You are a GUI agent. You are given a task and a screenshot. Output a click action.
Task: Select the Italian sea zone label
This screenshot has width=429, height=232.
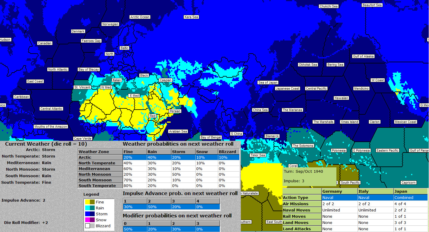point(117,80)
